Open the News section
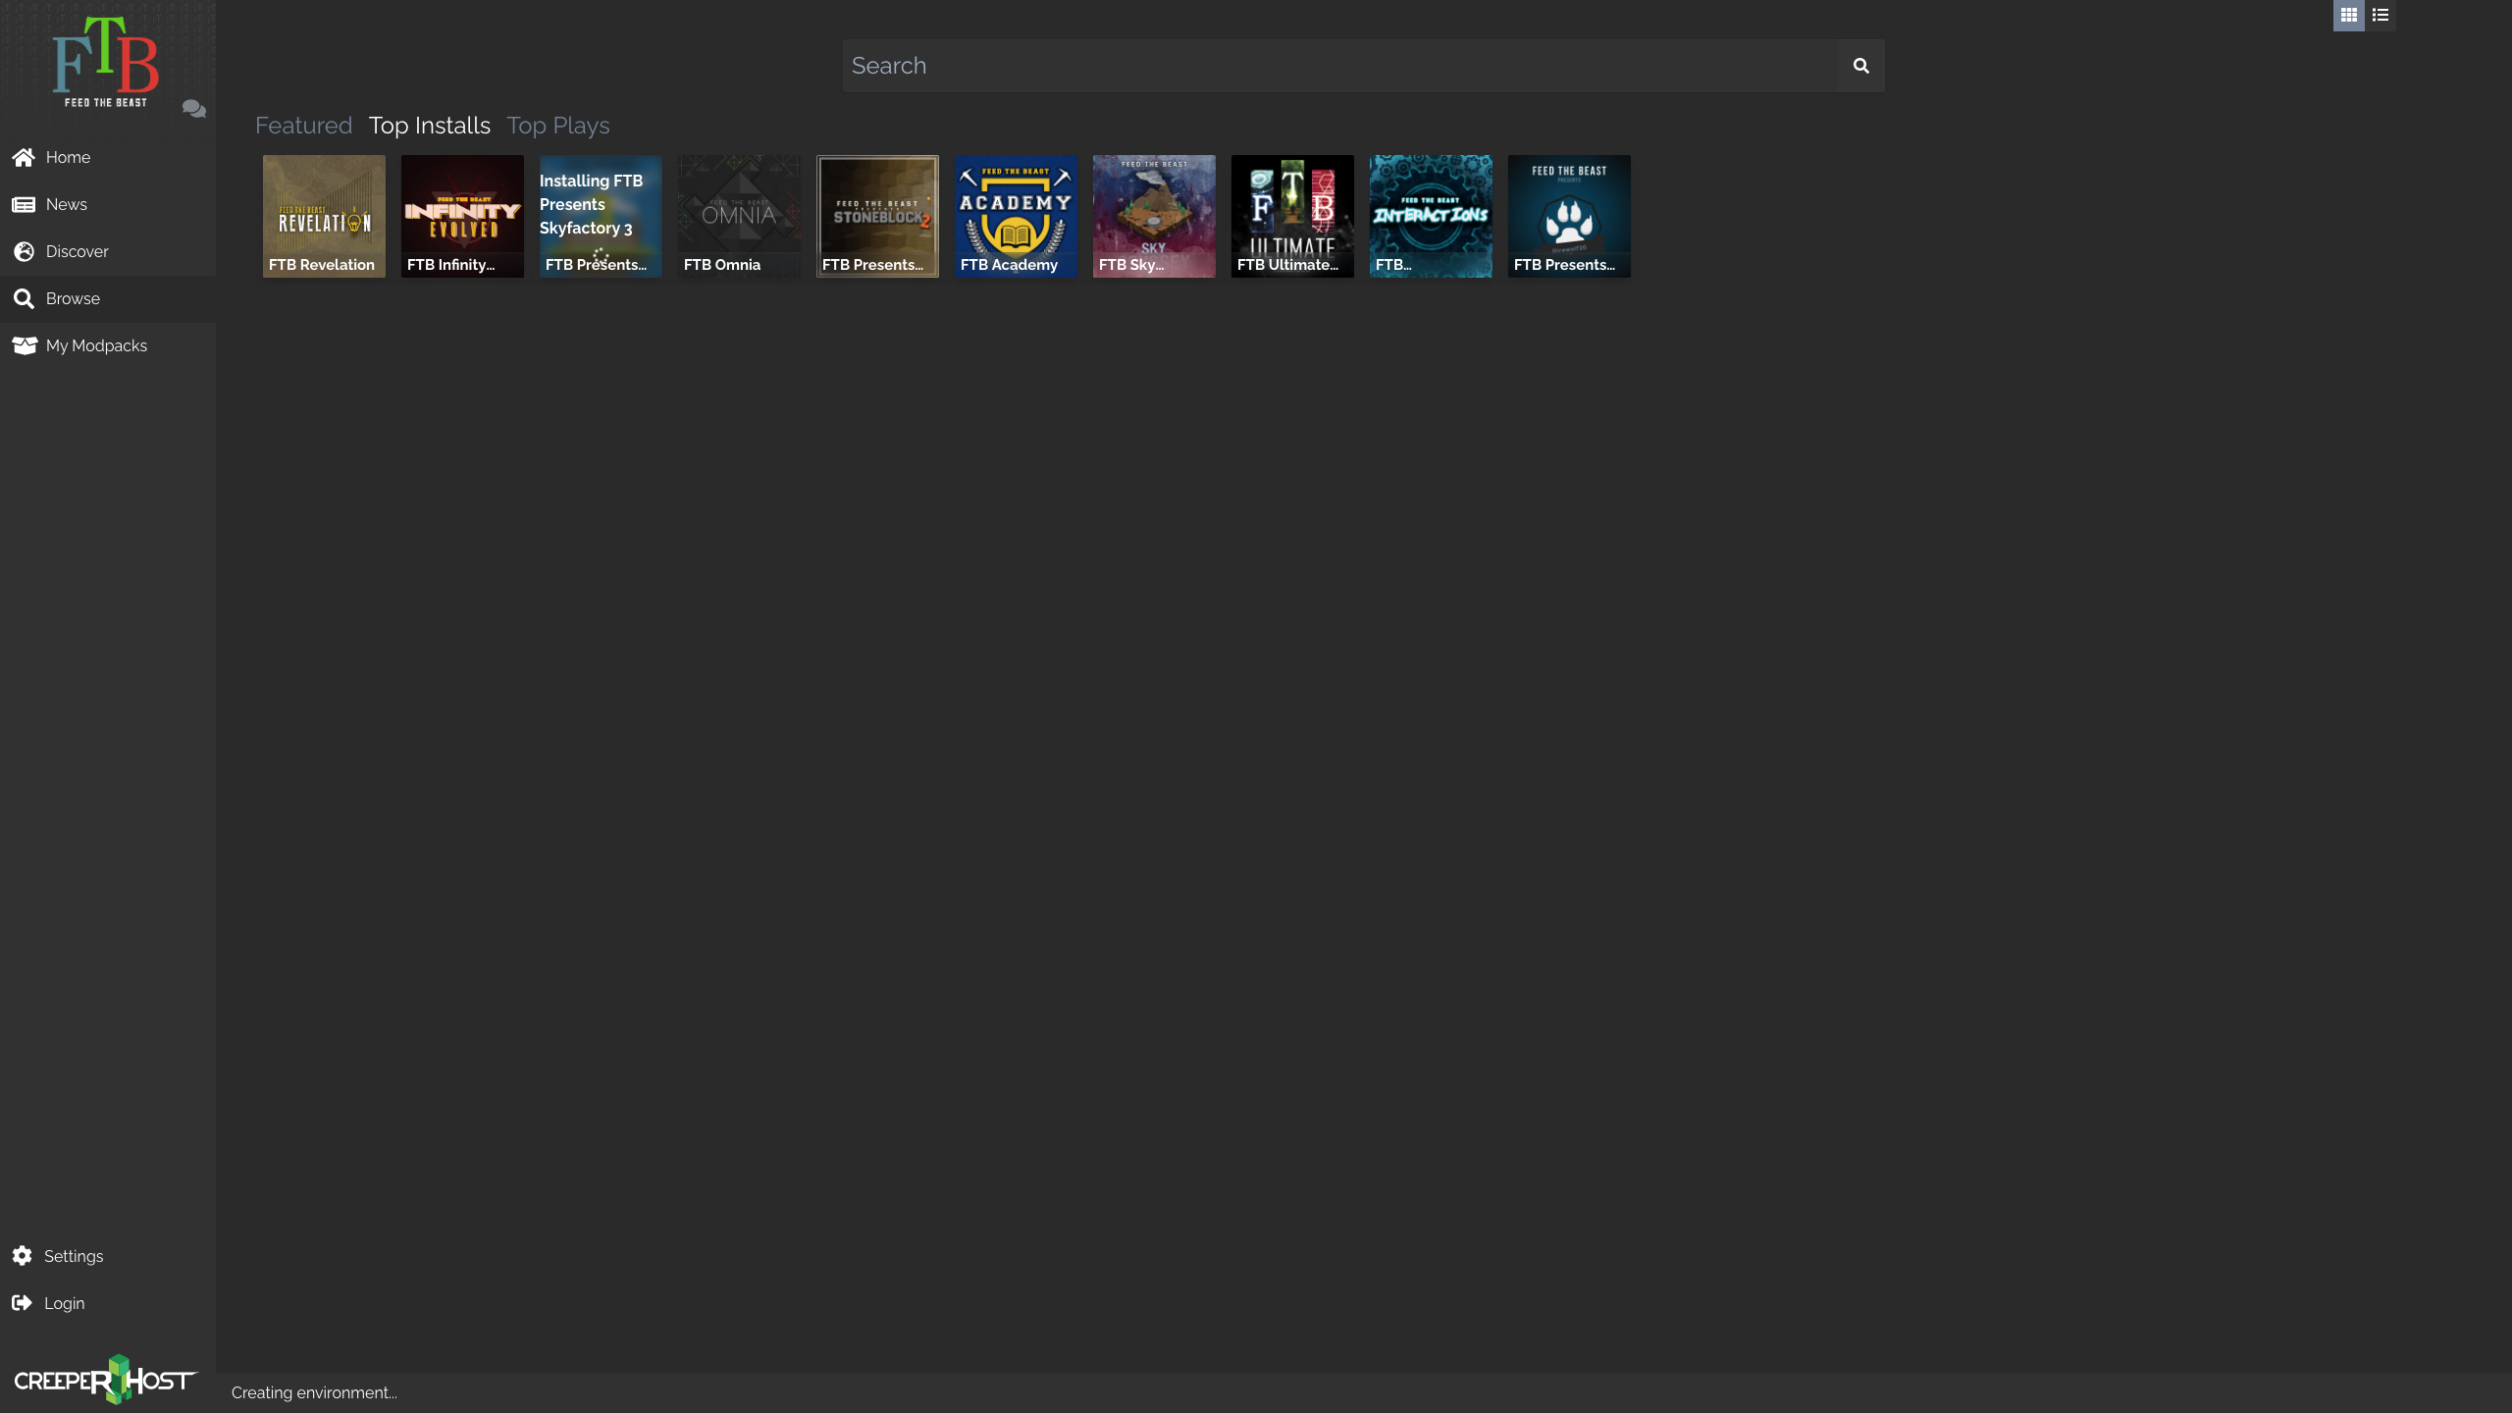This screenshot has height=1413, width=2512. pyautogui.click(x=66, y=204)
